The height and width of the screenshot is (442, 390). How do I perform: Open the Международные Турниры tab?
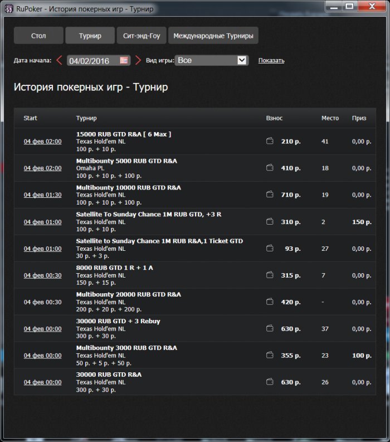[x=213, y=36]
